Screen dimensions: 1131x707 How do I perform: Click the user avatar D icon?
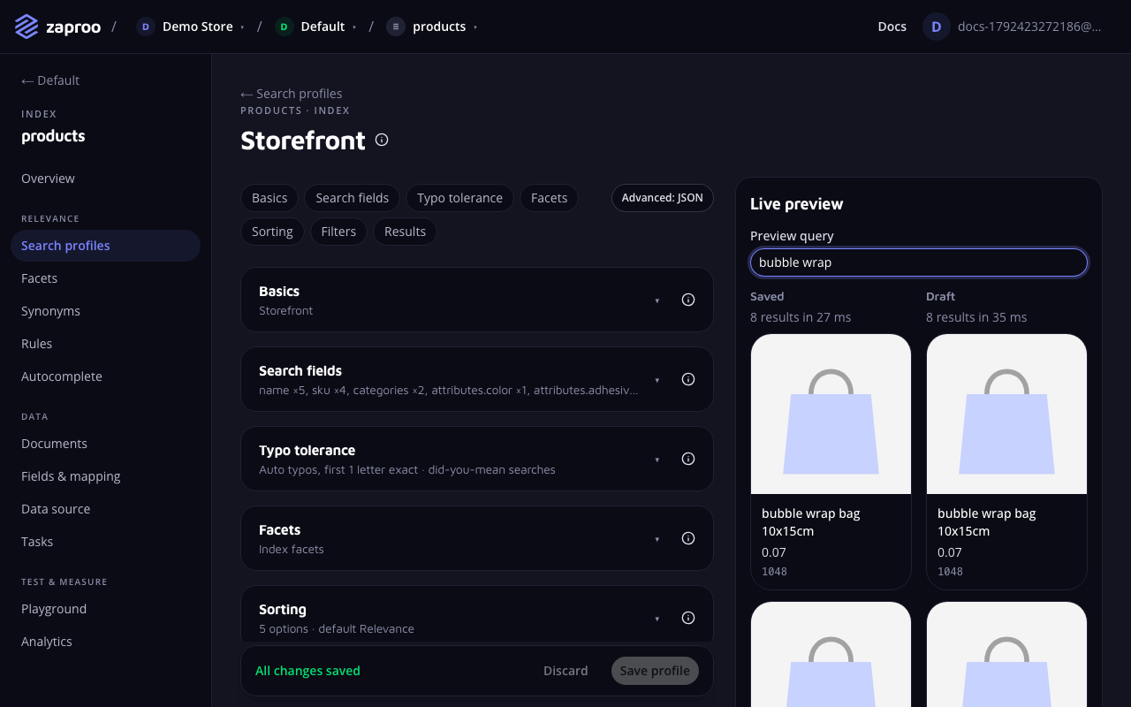pyautogui.click(x=937, y=27)
